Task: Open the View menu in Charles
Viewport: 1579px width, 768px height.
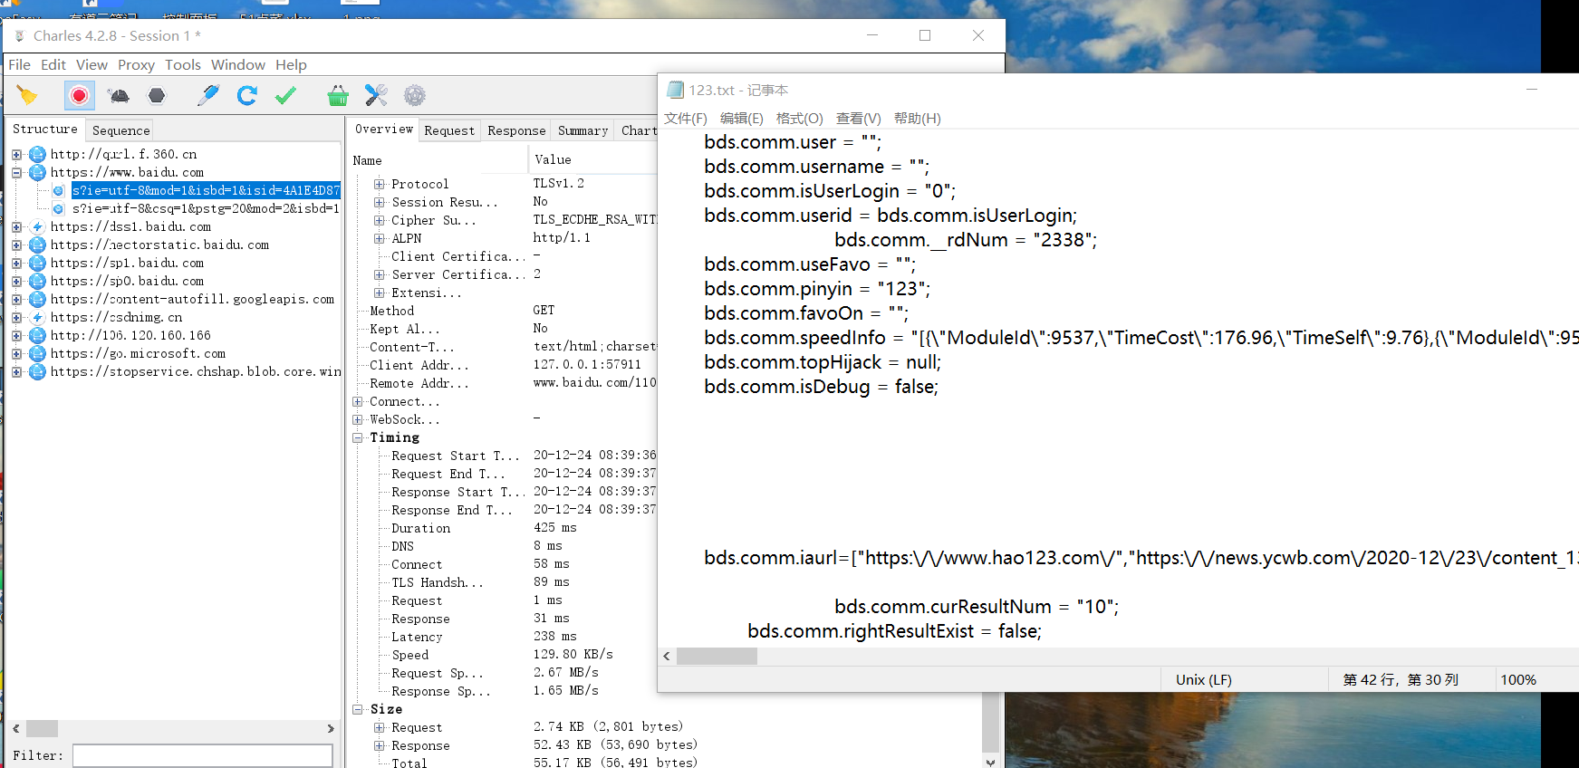Action: [91, 65]
